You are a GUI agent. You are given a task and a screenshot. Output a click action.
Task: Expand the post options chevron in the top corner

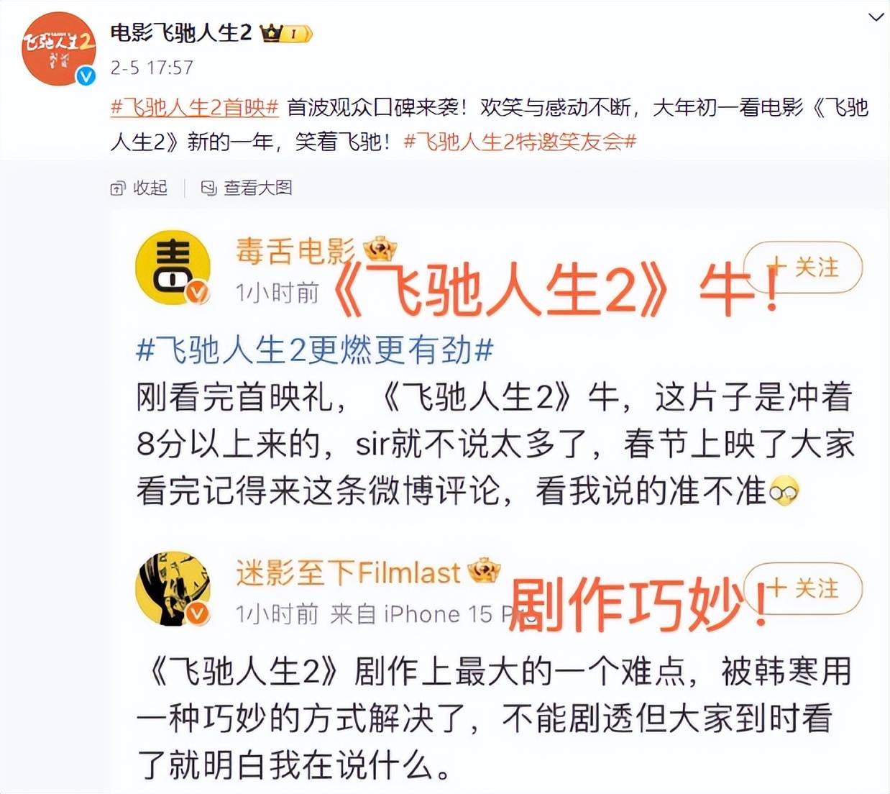[x=876, y=17]
